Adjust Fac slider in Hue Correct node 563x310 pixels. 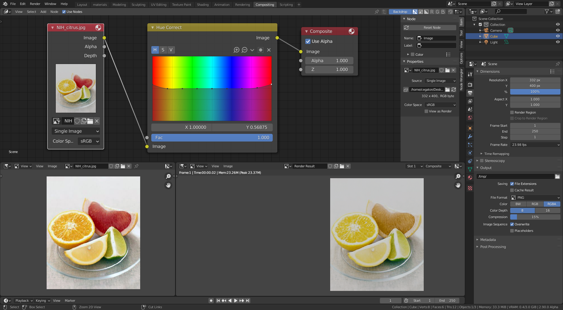(x=212, y=138)
